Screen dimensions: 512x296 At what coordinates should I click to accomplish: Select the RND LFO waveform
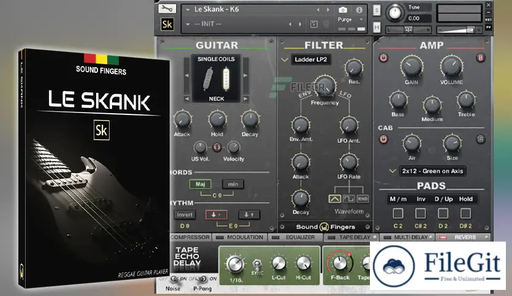363,199
